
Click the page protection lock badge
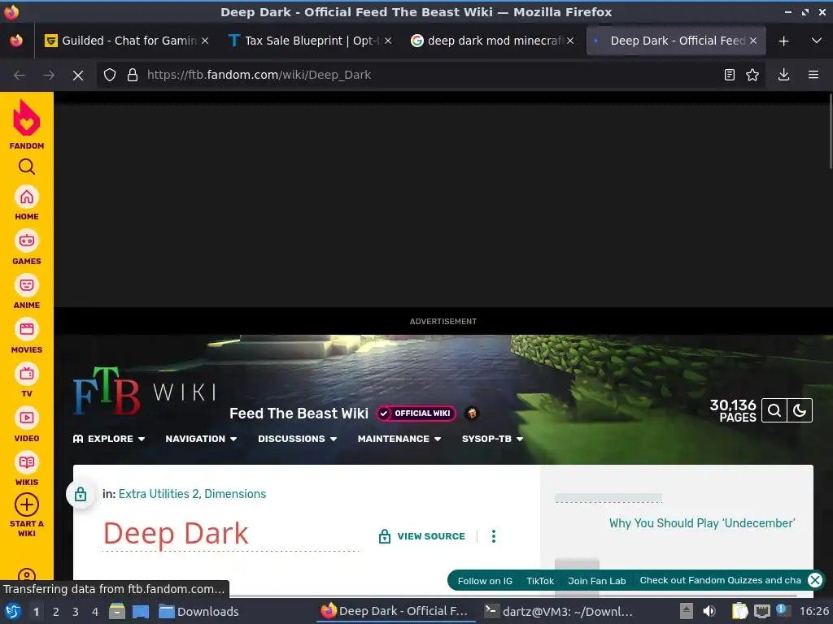(81, 494)
